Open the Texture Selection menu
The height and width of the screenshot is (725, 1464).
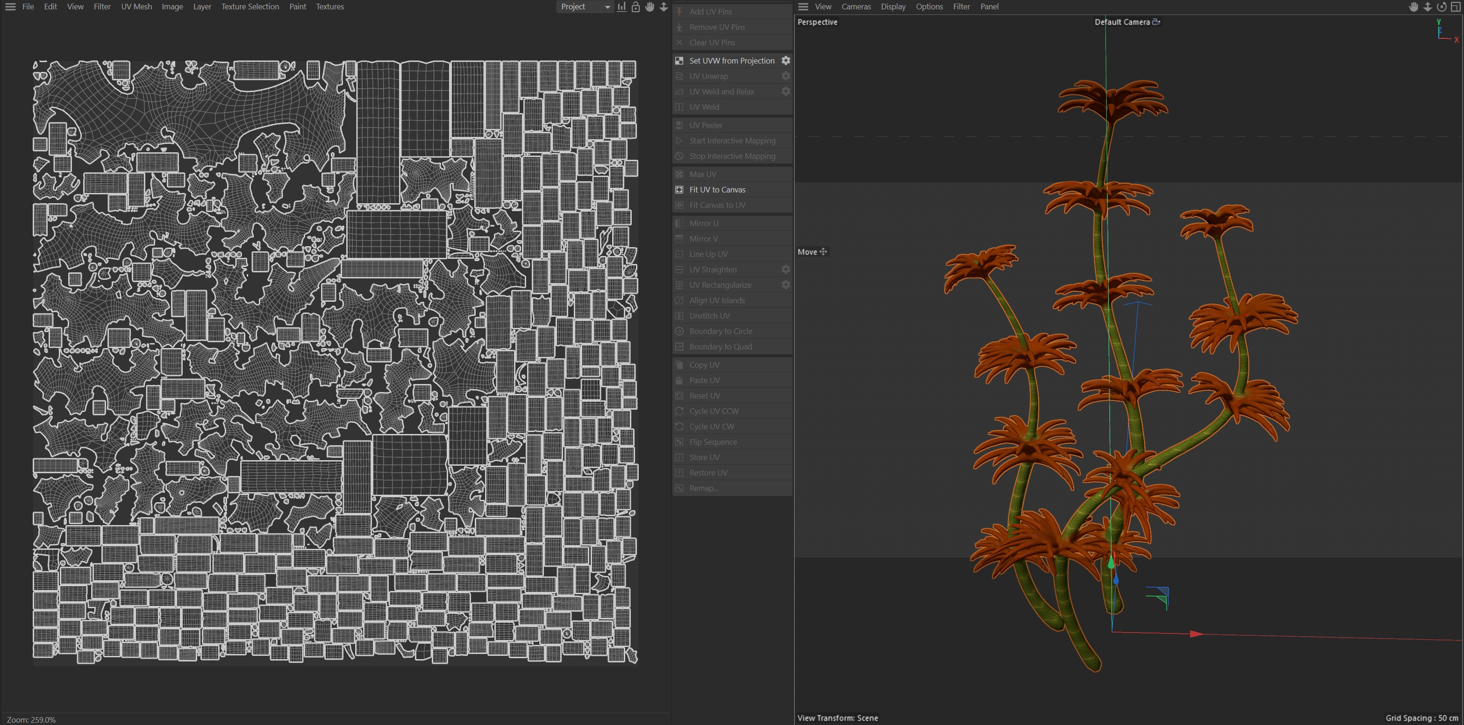(250, 7)
